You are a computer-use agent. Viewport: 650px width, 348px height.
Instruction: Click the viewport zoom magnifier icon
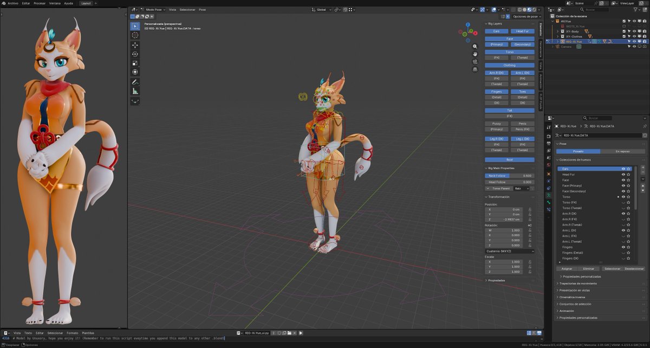tap(475, 47)
